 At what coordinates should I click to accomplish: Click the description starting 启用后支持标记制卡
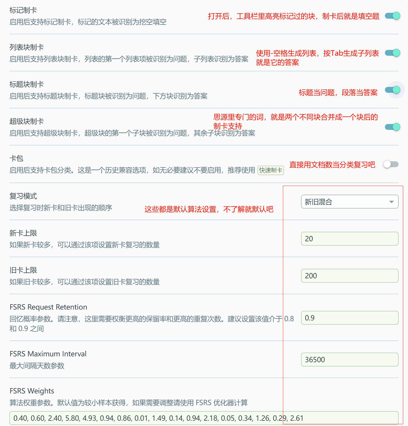click(x=88, y=22)
